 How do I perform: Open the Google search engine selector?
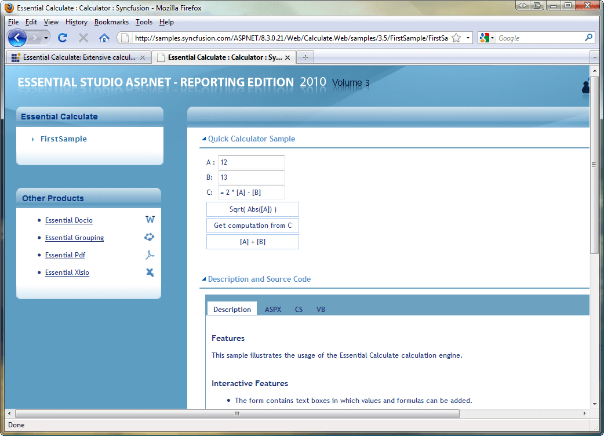[x=486, y=38]
